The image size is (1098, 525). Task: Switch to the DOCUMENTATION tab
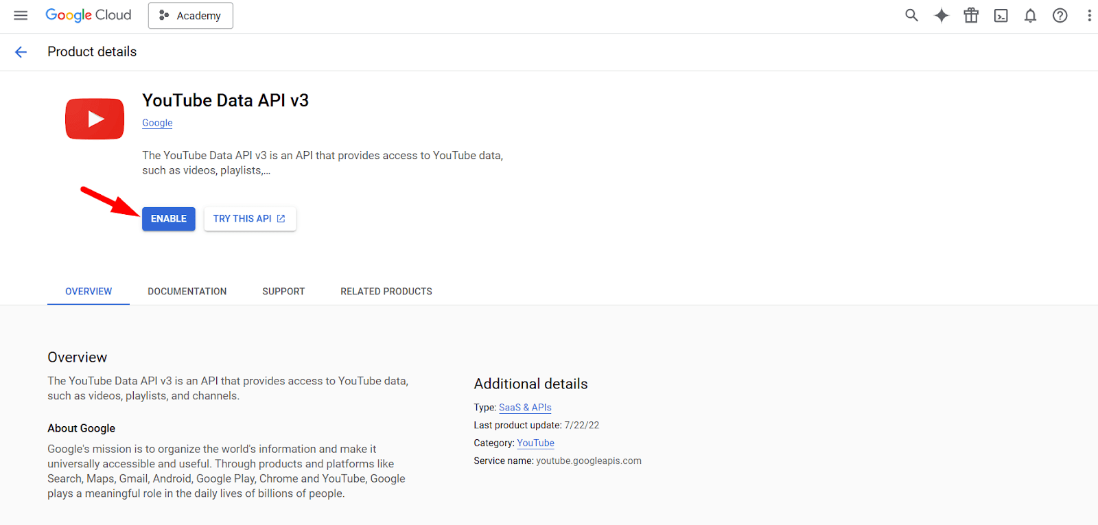pos(187,292)
